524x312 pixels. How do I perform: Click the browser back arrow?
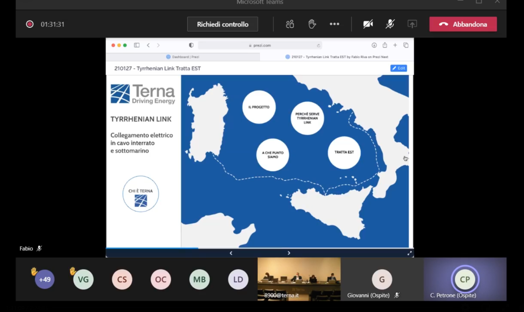[x=148, y=45]
